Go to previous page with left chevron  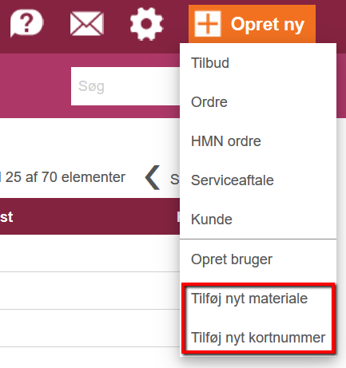[153, 177]
